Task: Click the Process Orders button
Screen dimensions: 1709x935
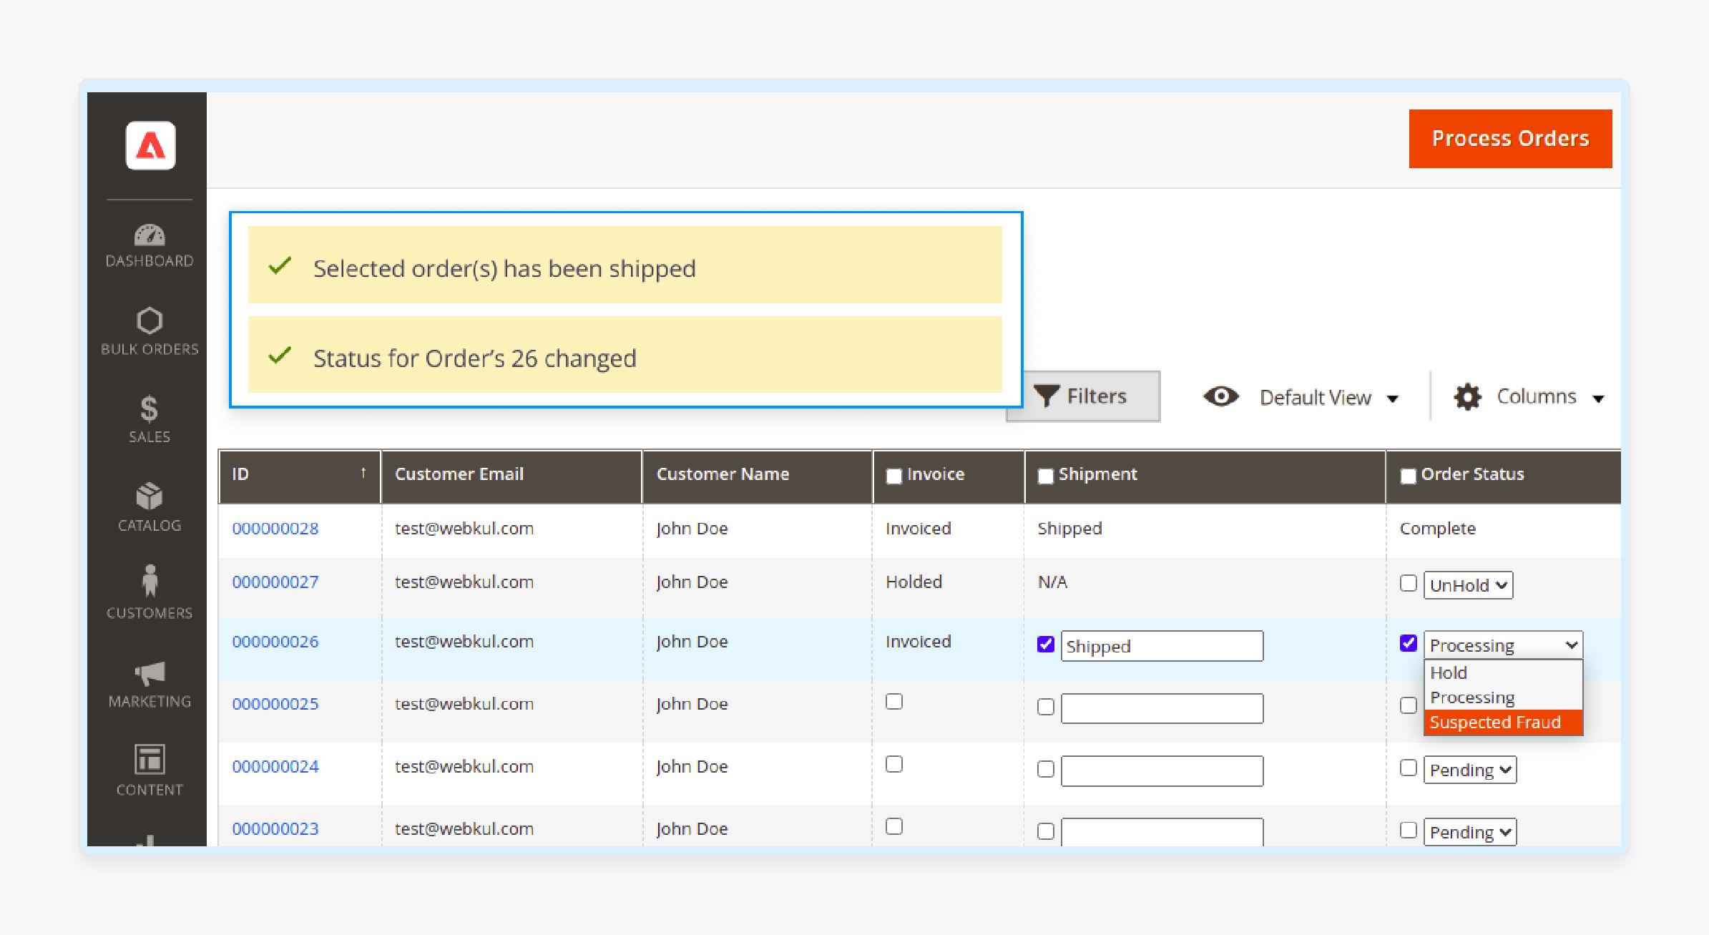Action: [x=1510, y=139]
